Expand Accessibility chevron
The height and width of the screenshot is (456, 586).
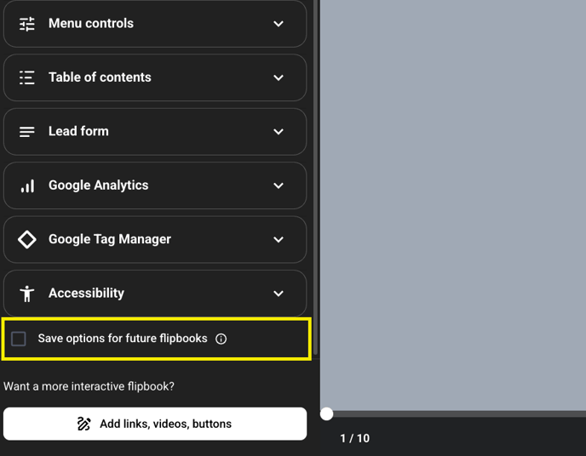point(279,294)
